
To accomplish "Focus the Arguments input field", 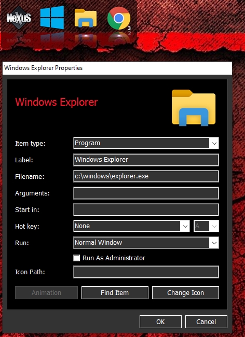I will pos(146,193).
